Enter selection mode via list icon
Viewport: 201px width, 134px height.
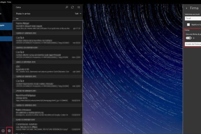79,7
